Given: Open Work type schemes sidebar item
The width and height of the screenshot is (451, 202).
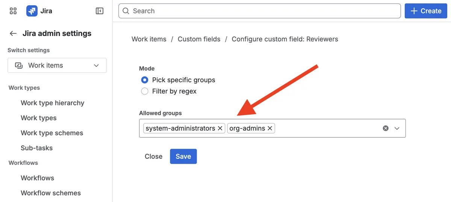Looking at the screenshot, I should 52,133.
